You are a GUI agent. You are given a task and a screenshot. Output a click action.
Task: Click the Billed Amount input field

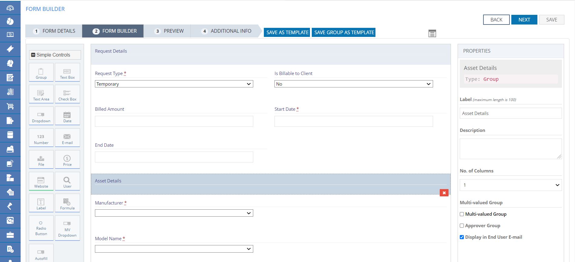(x=174, y=121)
